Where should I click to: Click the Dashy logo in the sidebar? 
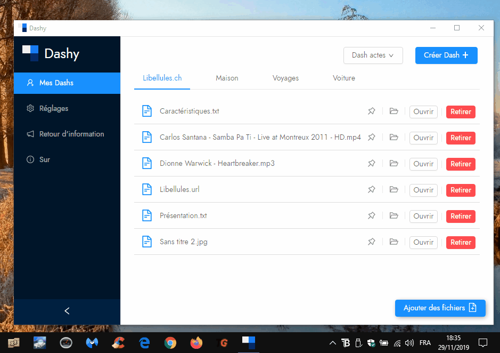coord(30,53)
